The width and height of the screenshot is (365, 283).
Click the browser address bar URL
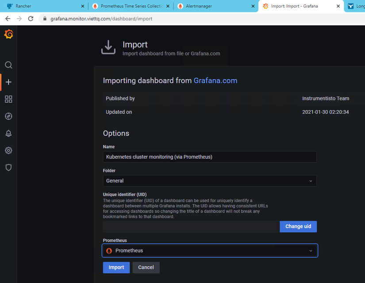click(x=101, y=19)
